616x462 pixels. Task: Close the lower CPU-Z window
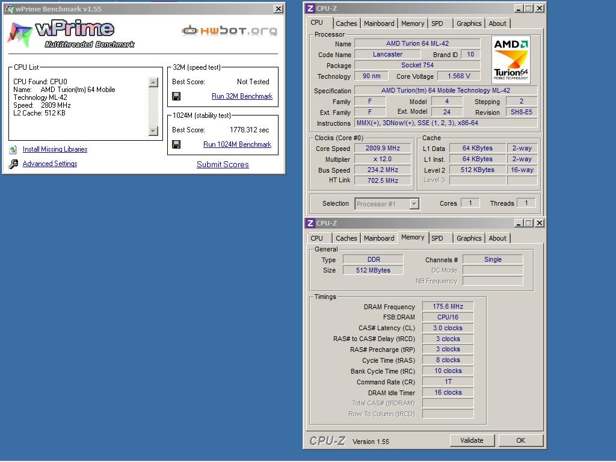click(x=540, y=223)
